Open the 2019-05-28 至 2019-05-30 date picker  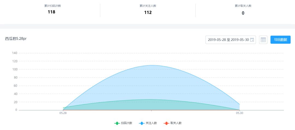(x=231, y=40)
